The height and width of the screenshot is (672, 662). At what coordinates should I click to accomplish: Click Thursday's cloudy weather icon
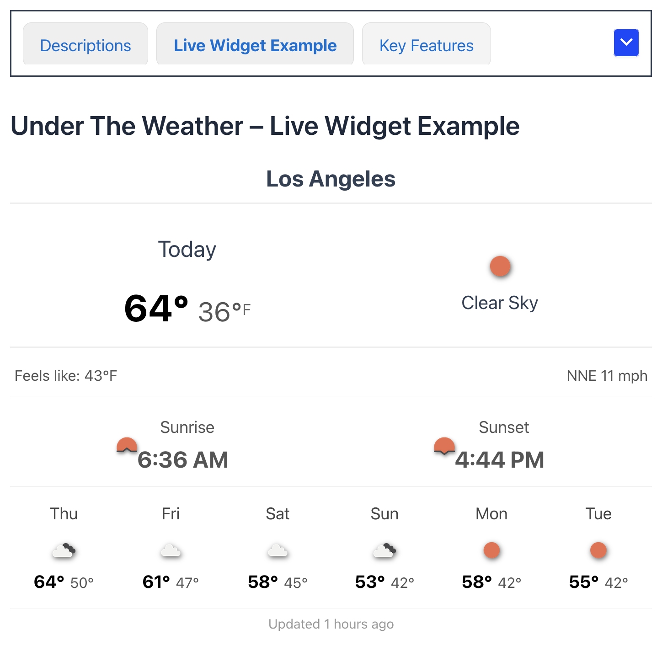coord(64,551)
